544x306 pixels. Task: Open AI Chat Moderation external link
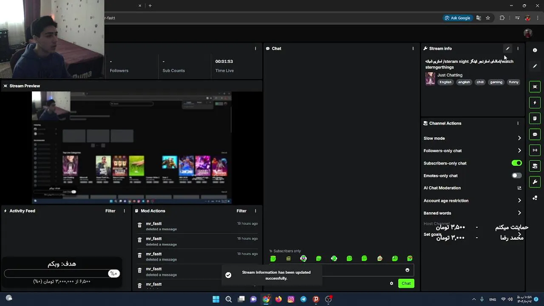click(519, 188)
